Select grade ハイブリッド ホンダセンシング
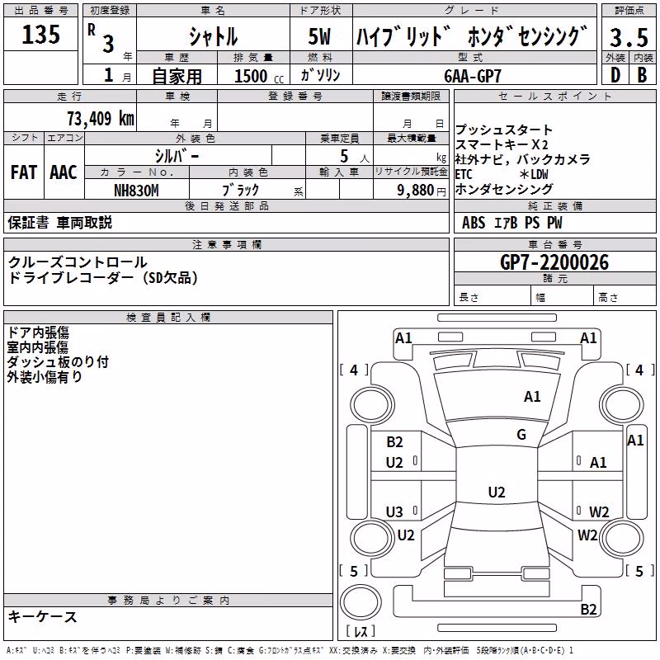The image size is (660, 660). tap(472, 36)
